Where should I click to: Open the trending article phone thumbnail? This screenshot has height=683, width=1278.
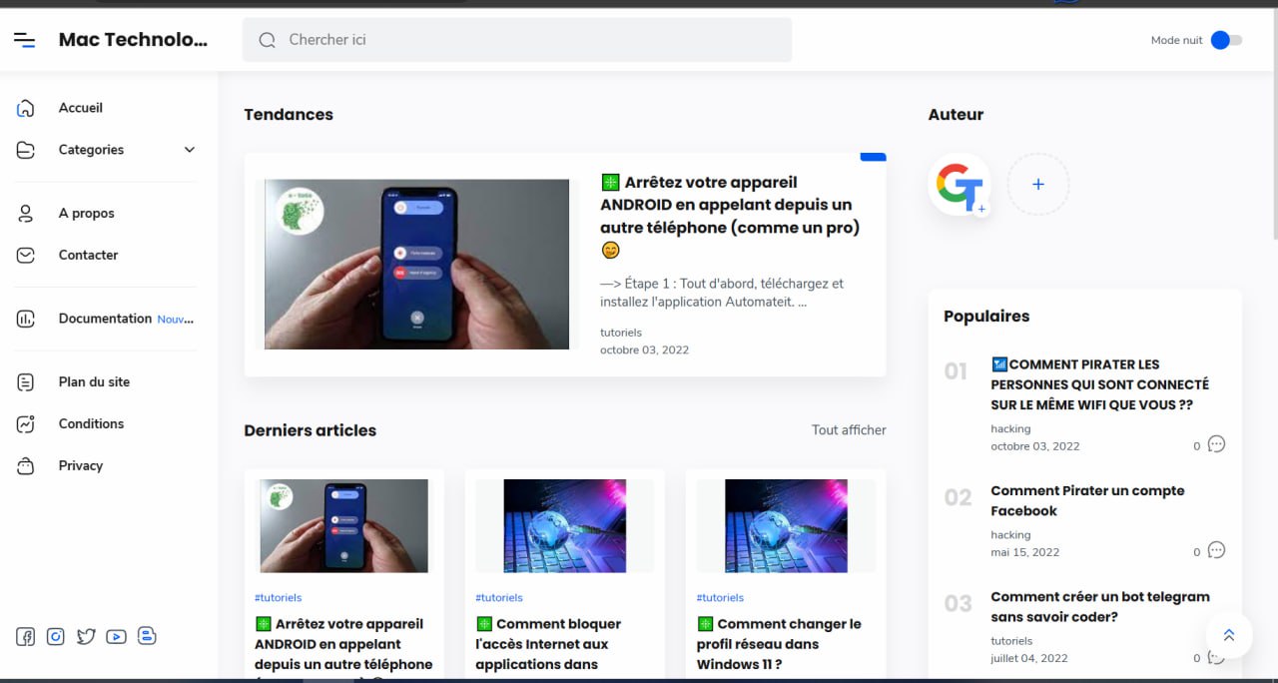click(416, 265)
